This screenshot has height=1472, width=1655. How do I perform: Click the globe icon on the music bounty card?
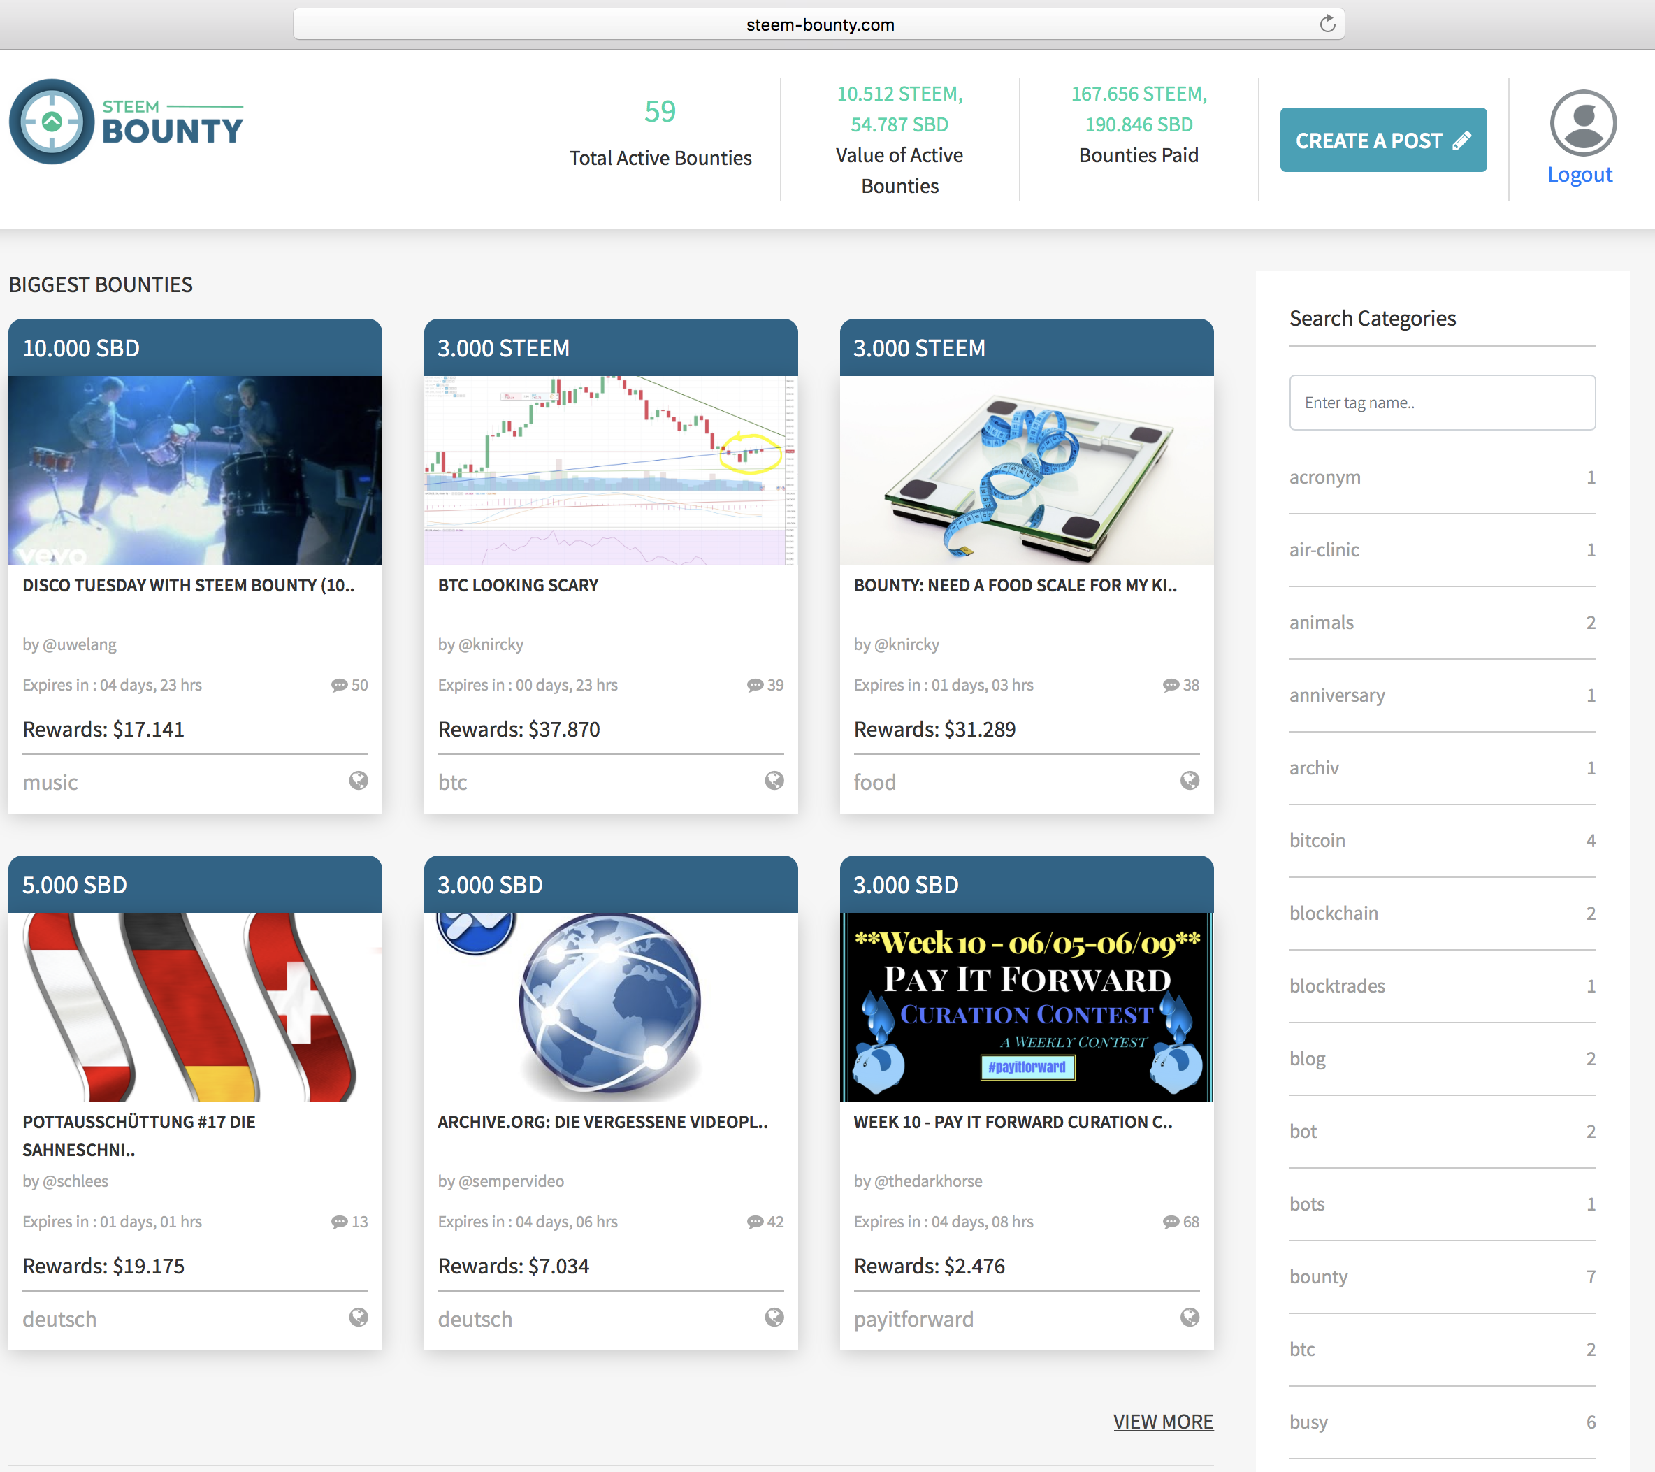coord(359,781)
